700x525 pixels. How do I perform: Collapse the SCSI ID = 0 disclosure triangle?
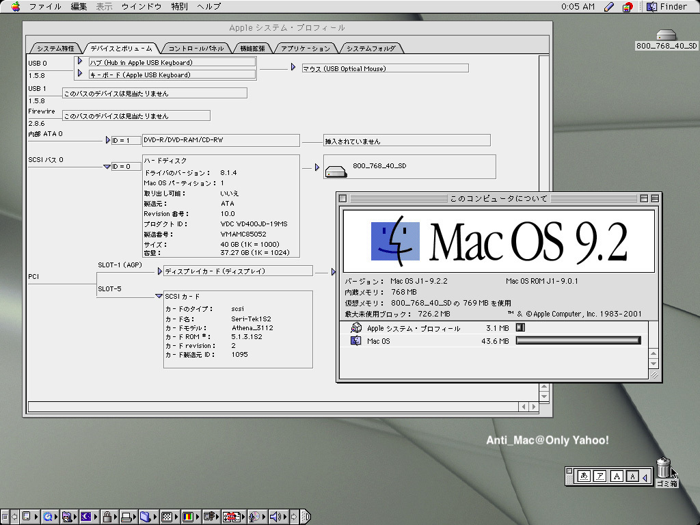[x=107, y=166]
